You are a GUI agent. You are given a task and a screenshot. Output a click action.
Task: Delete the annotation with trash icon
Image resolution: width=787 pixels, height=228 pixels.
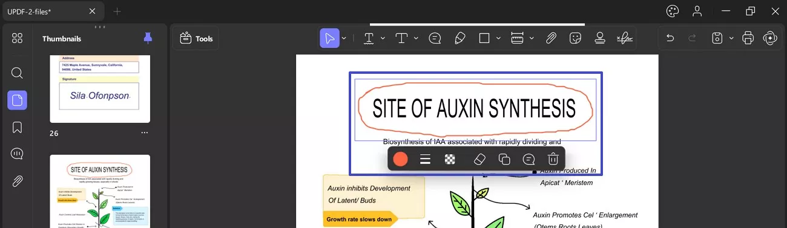tap(553, 159)
